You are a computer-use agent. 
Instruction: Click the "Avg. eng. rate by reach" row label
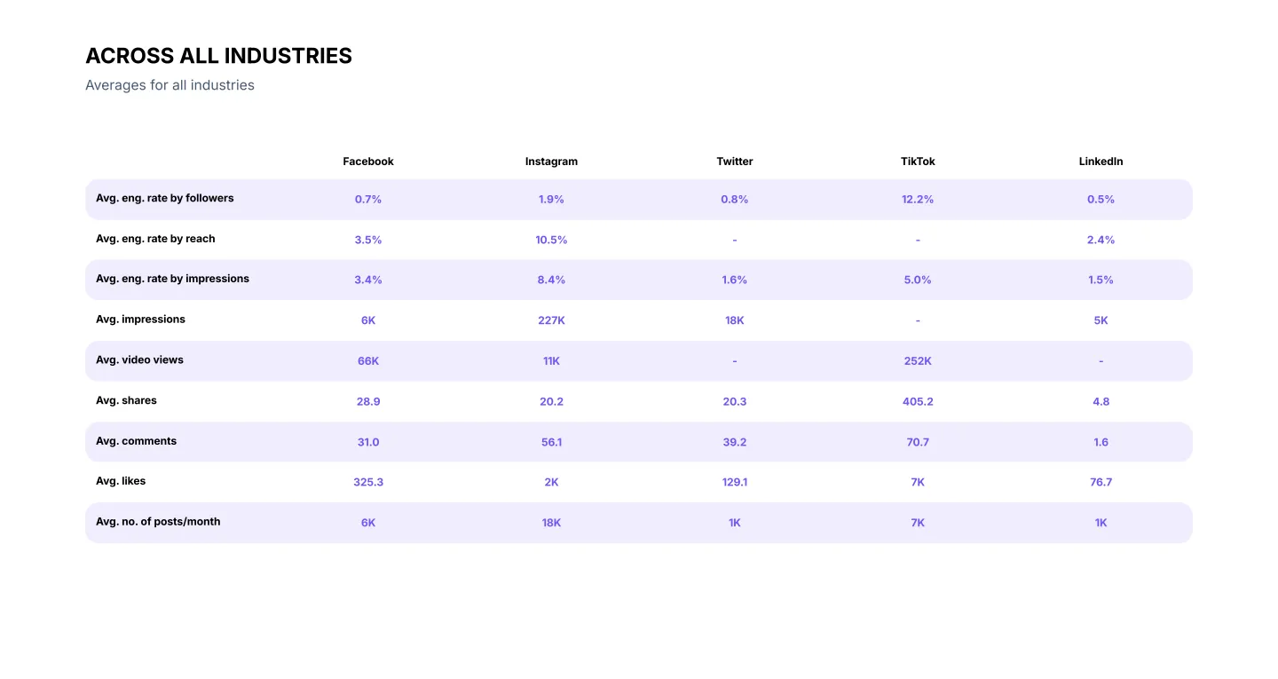tap(155, 239)
